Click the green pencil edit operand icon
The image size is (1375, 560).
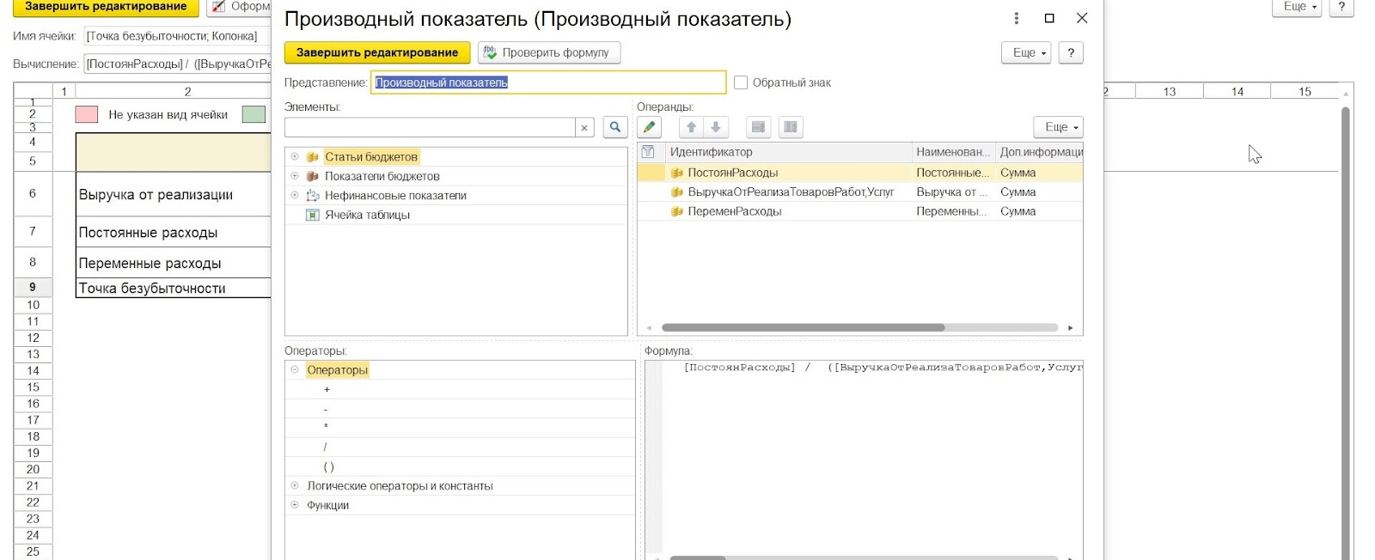tap(650, 127)
